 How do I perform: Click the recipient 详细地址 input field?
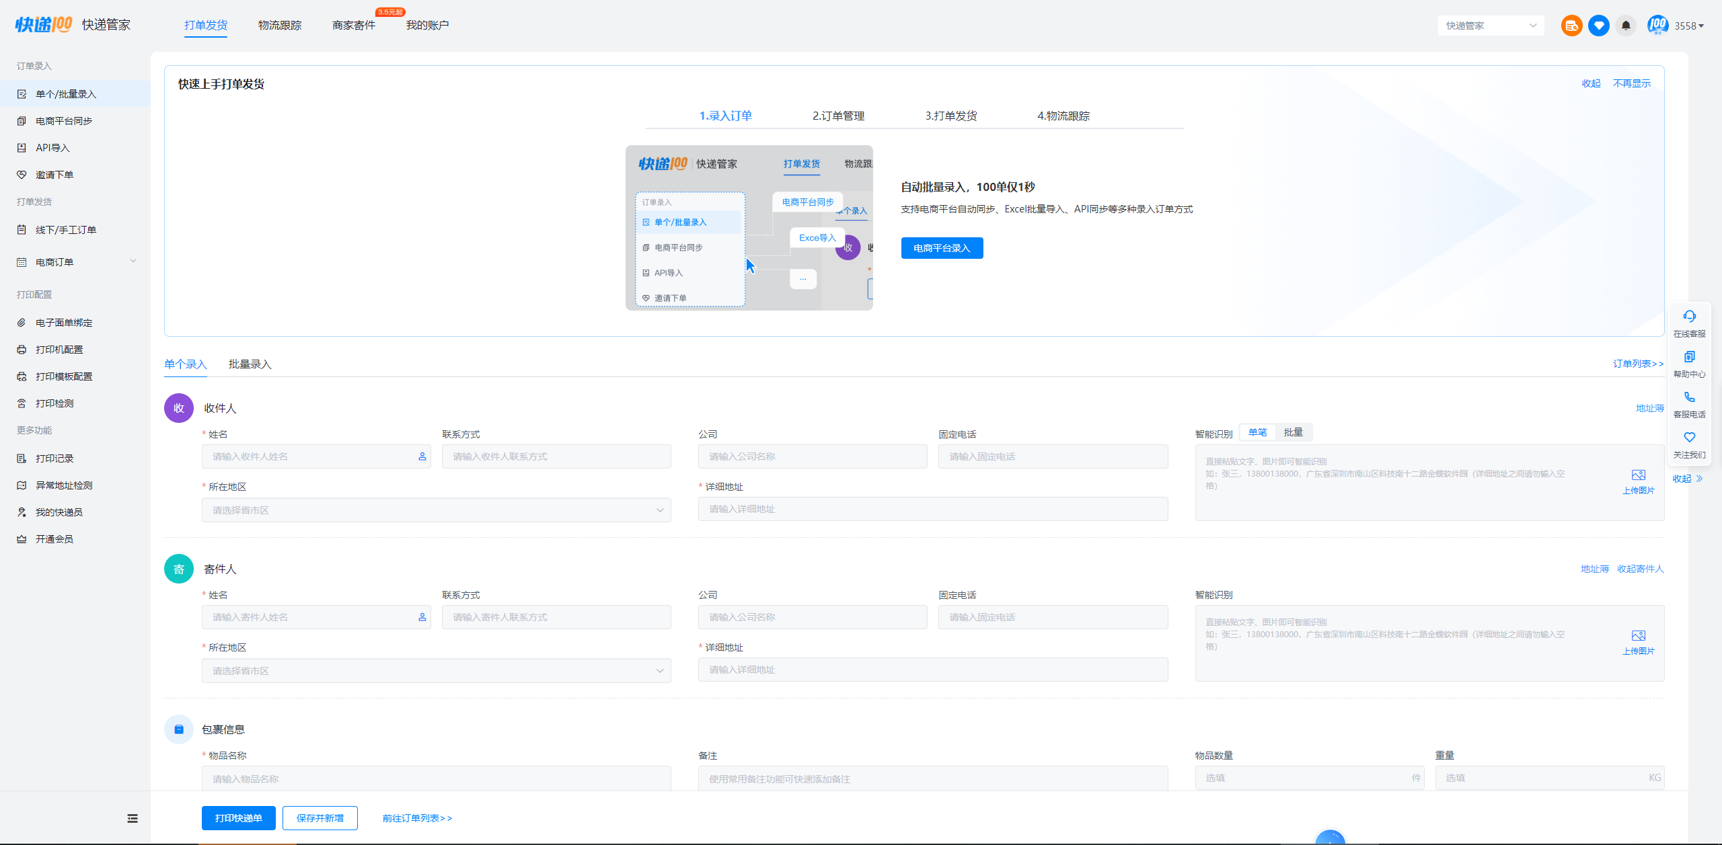click(932, 509)
